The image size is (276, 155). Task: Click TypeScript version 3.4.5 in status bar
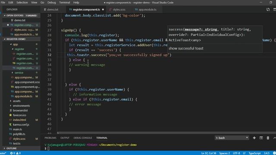point(267,153)
